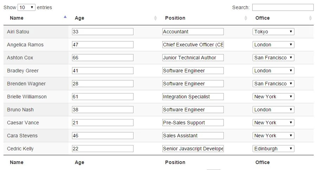This screenshot has width=319, height=170.
Task: Focus the Search input field
Action: 282,7
